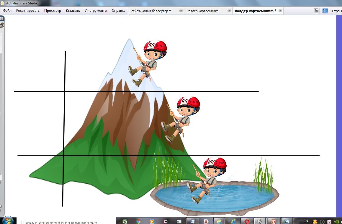Open the Windows Start button

tap(8, 220)
